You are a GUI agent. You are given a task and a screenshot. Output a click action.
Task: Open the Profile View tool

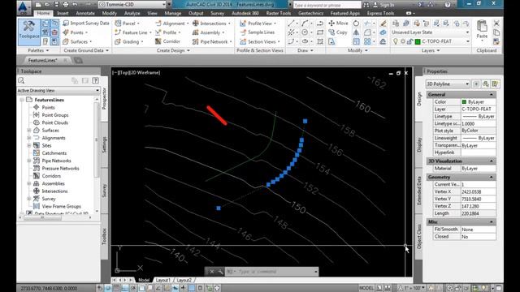tap(258, 24)
